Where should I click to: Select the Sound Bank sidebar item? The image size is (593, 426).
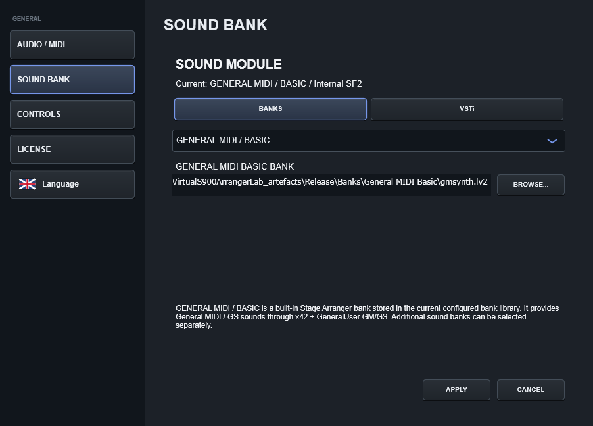tap(72, 80)
